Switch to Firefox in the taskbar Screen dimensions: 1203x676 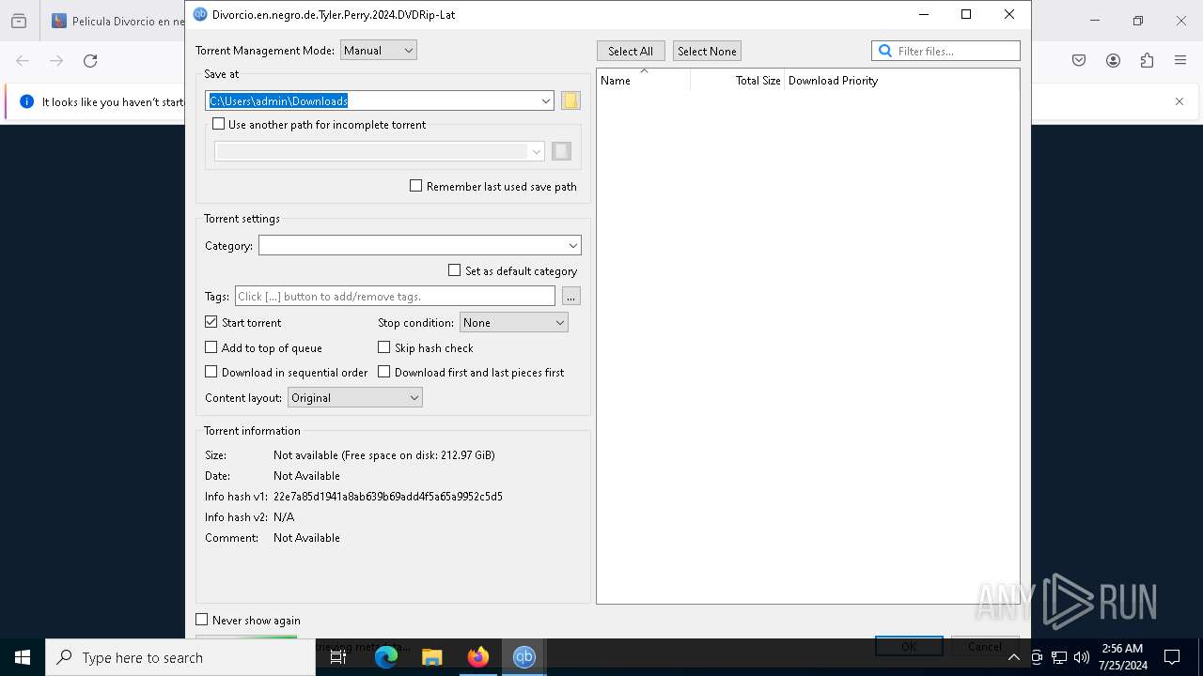478,657
